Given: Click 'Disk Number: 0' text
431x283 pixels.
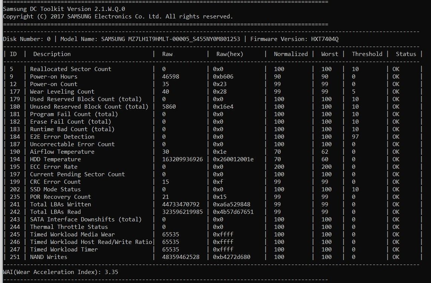Looking at the screenshot, I should pyautogui.click(x=27, y=39).
